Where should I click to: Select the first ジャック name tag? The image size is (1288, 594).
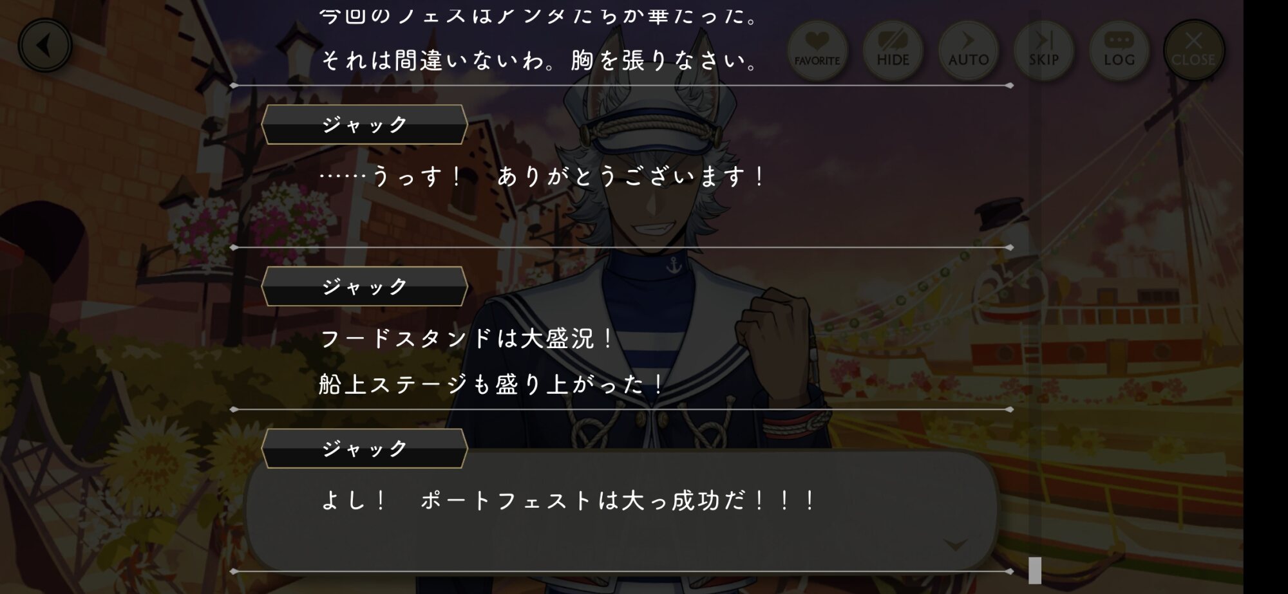(x=365, y=124)
